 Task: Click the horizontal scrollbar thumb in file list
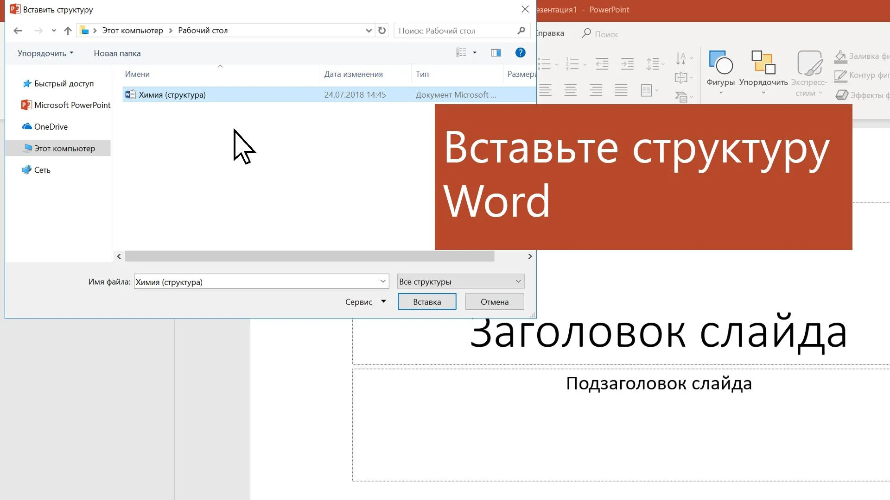pyautogui.click(x=309, y=256)
